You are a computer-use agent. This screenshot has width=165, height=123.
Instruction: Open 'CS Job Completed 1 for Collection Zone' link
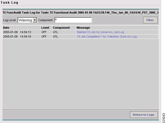click(x=107, y=36)
